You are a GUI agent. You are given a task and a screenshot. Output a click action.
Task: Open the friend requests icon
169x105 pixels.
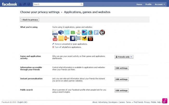[x=20, y=4]
